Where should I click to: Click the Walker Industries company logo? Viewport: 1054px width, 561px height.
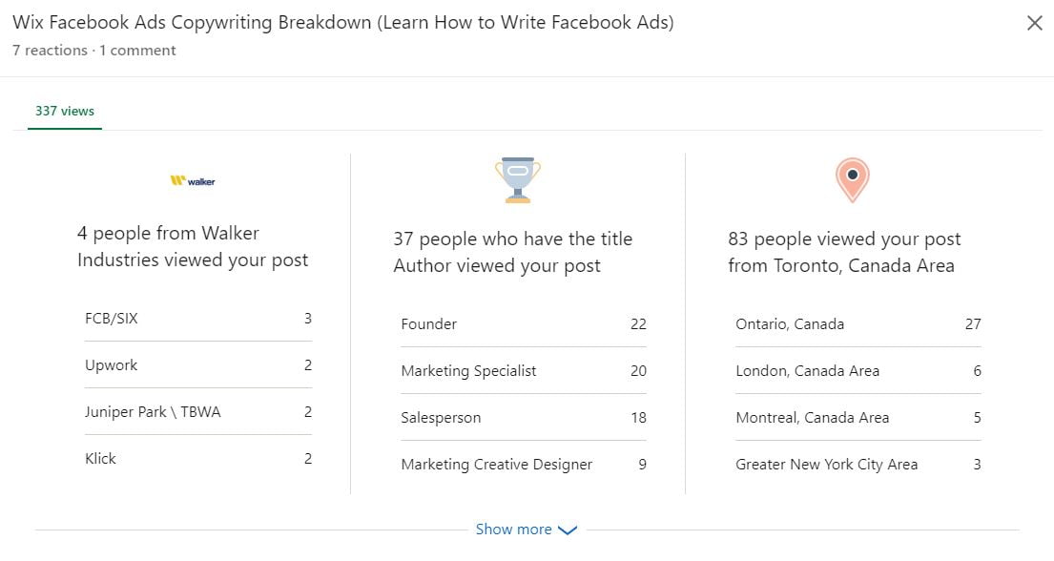coord(193,180)
